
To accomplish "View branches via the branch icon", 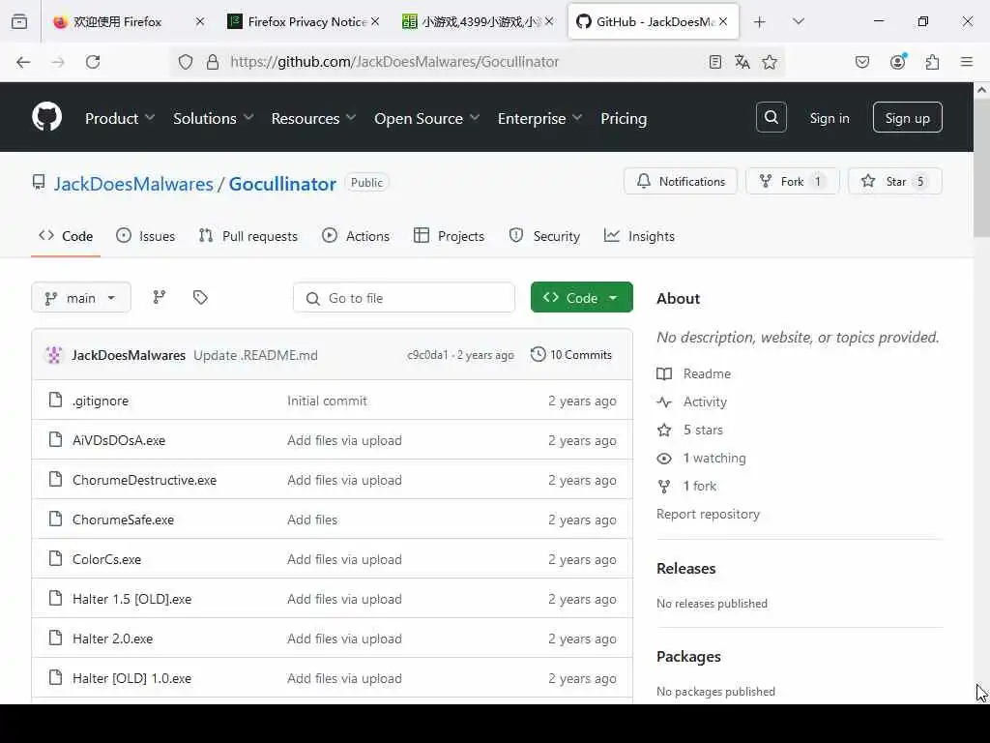I will pos(160,297).
